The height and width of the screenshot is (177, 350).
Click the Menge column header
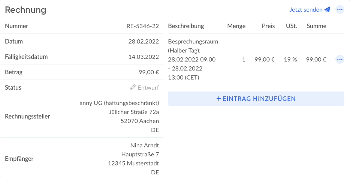click(x=236, y=26)
